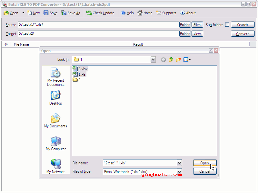Click the Save As toolbar button
258x193 pixels.
(71, 13)
